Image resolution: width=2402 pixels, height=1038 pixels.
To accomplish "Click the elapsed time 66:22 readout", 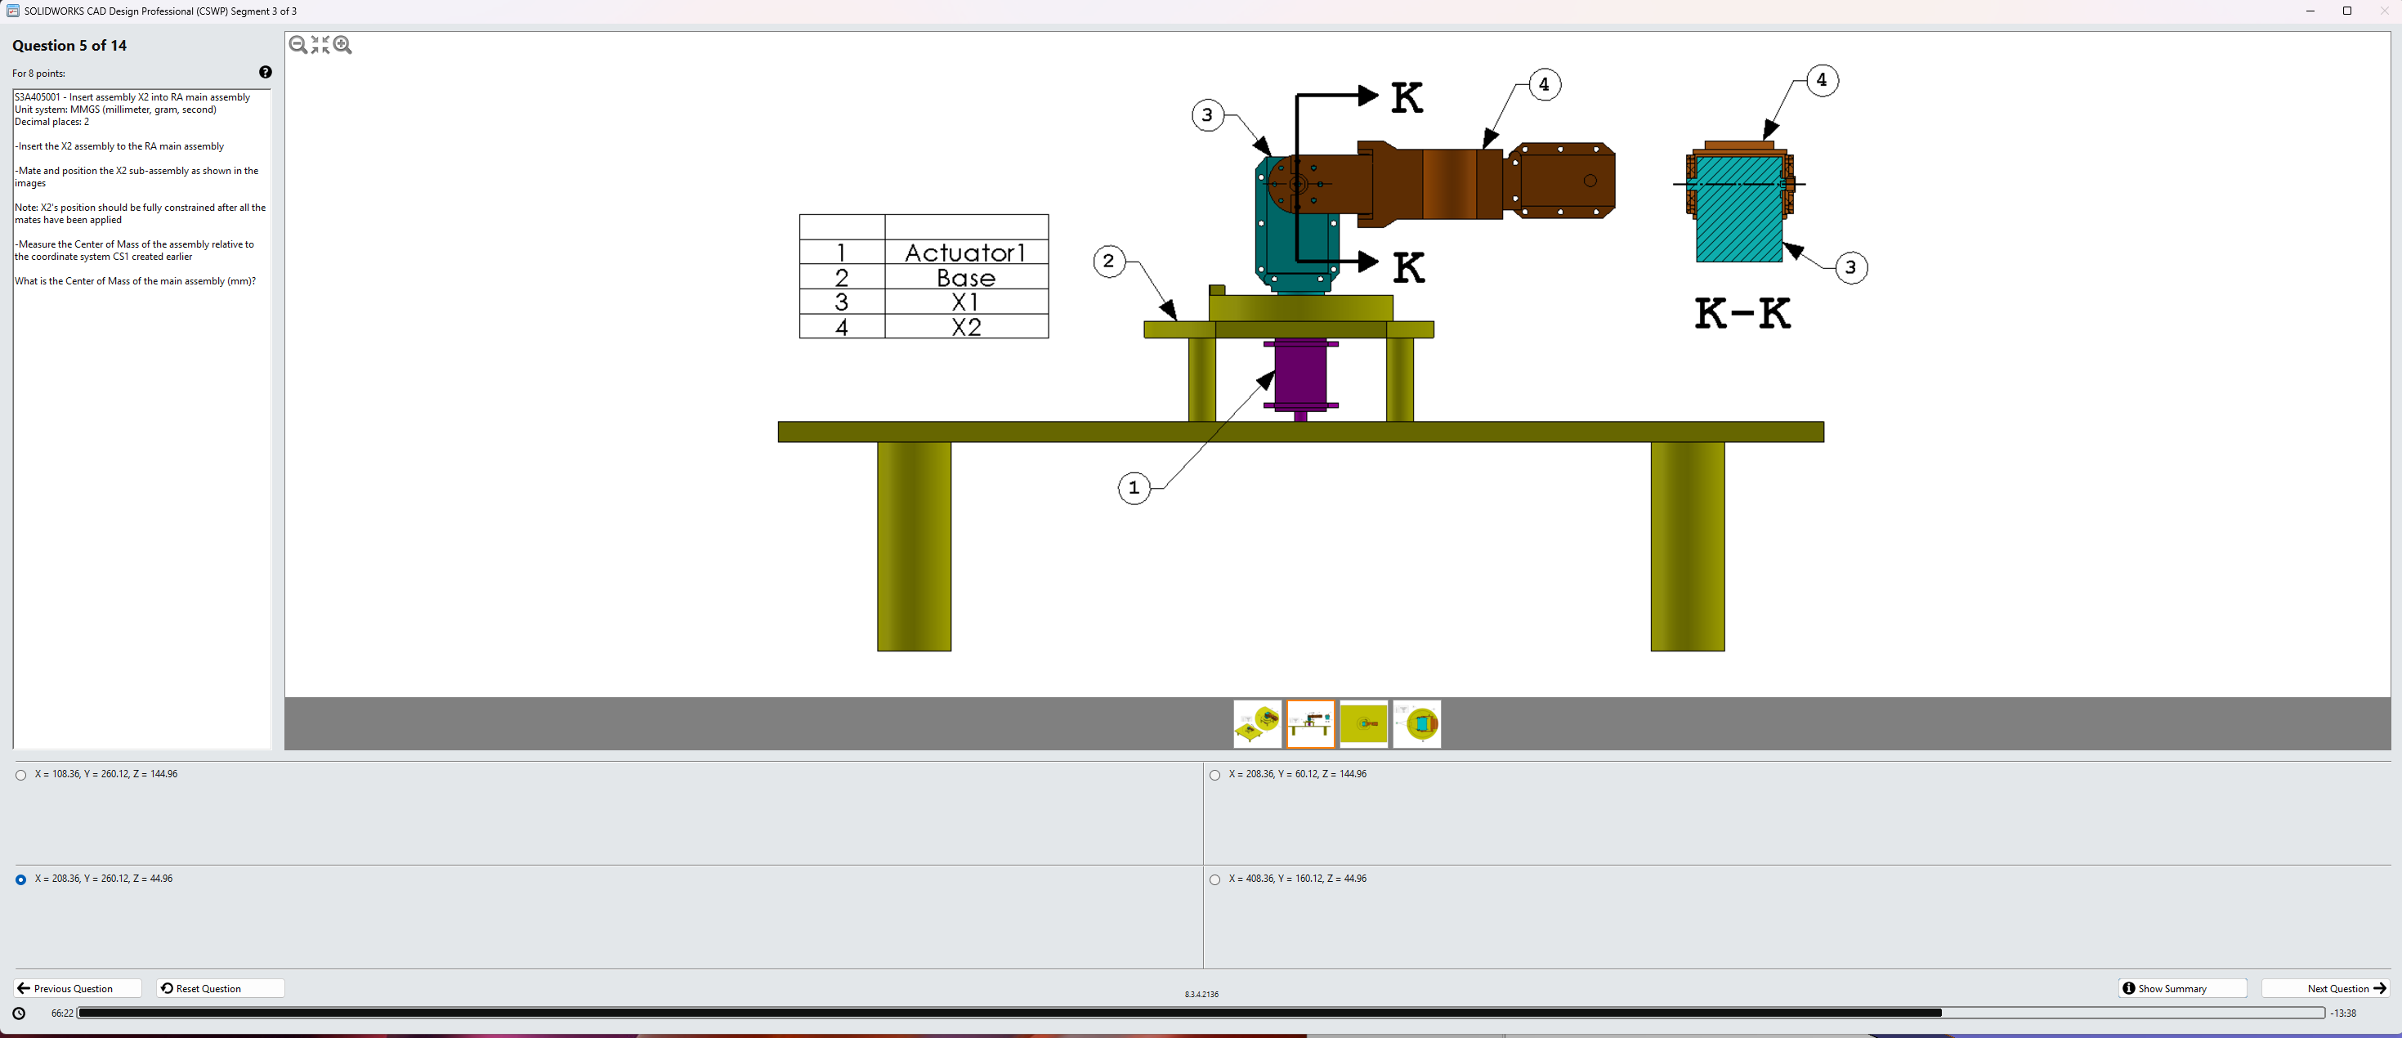I will 62,1013.
